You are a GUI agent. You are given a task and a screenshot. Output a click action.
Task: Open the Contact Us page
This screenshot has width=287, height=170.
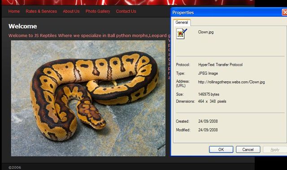coord(126,11)
